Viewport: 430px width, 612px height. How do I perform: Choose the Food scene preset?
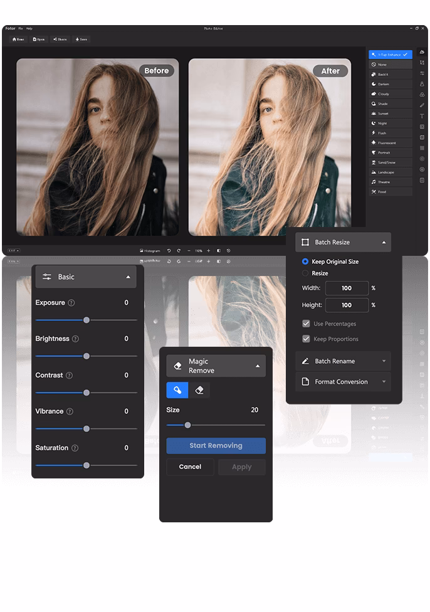click(391, 191)
